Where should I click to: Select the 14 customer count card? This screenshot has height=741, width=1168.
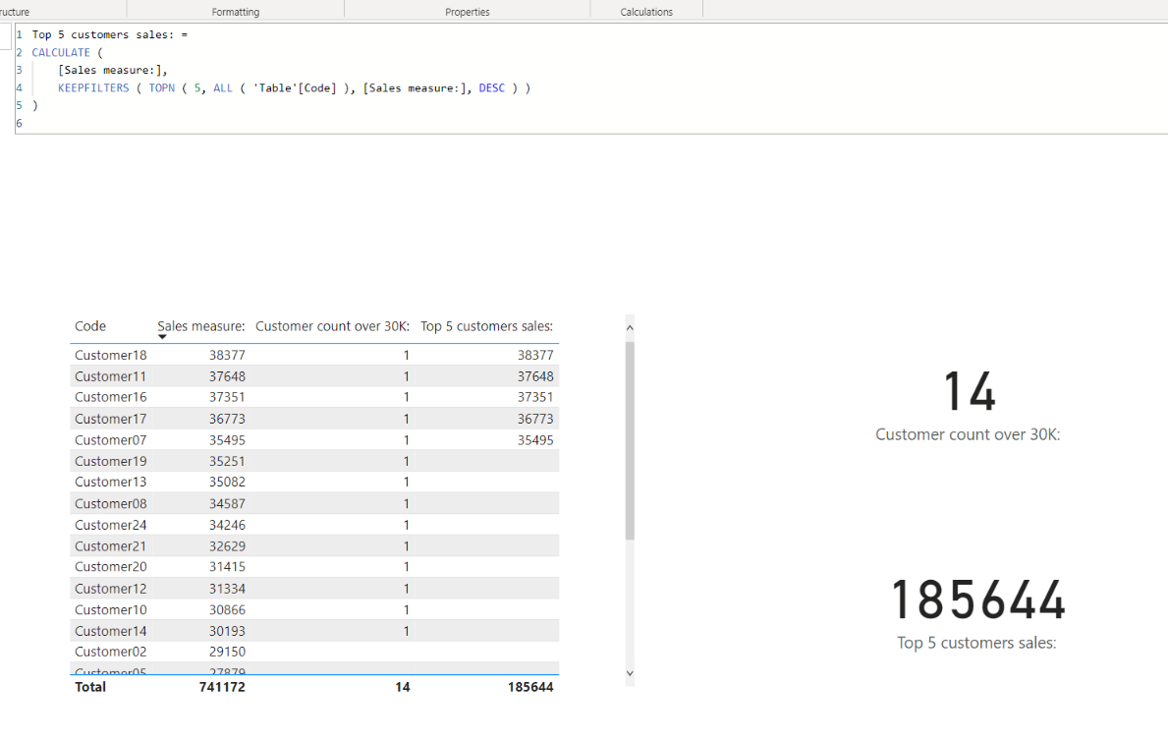click(968, 406)
